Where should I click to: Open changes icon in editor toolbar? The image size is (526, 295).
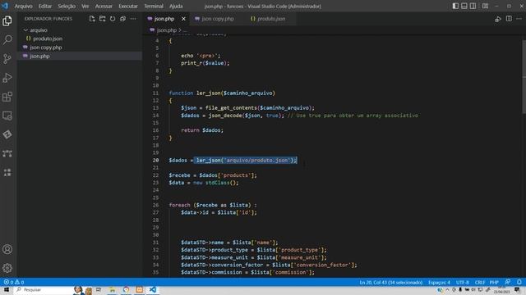click(x=498, y=19)
